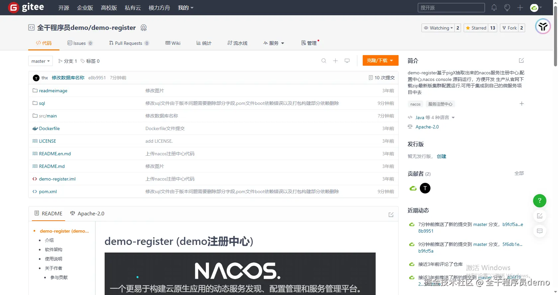Open README.en.md file
The image size is (558, 295).
click(55, 154)
